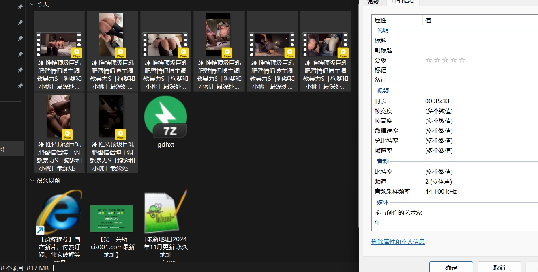Click the 标题 value field

474,40
